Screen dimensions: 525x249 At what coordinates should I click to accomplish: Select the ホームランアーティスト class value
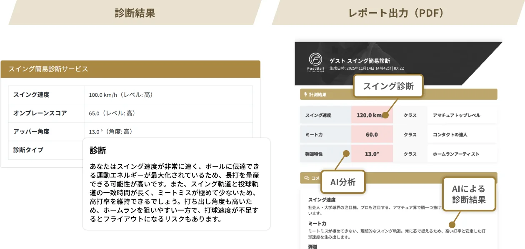(456, 154)
